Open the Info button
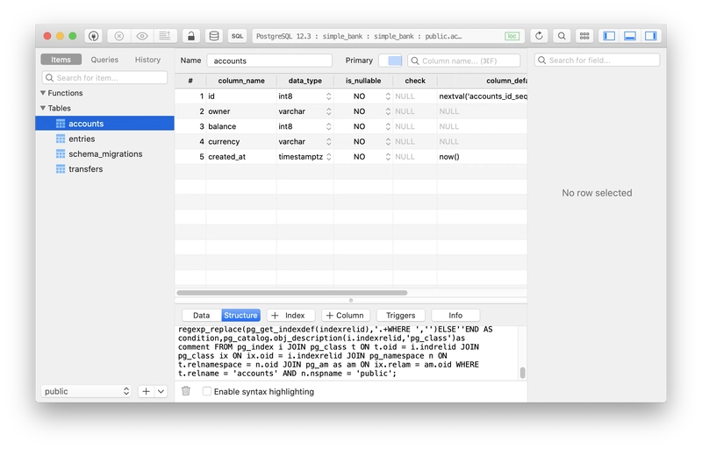The image size is (702, 449). 455,316
